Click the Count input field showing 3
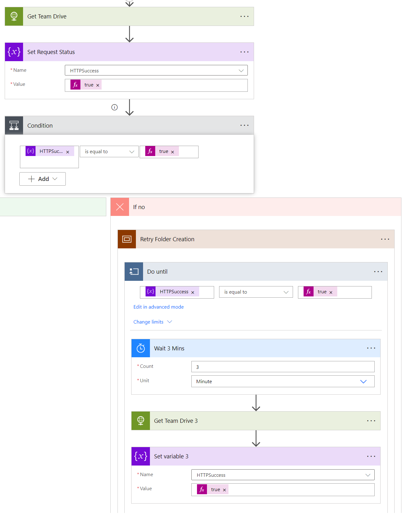 tap(282, 366)
